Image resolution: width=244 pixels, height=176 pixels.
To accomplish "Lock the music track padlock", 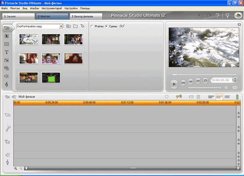I will coord(239,160).
